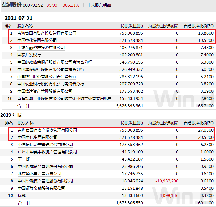Select 中国中化集团有限公司 in the 2021-07-31 table

point(37,40)
